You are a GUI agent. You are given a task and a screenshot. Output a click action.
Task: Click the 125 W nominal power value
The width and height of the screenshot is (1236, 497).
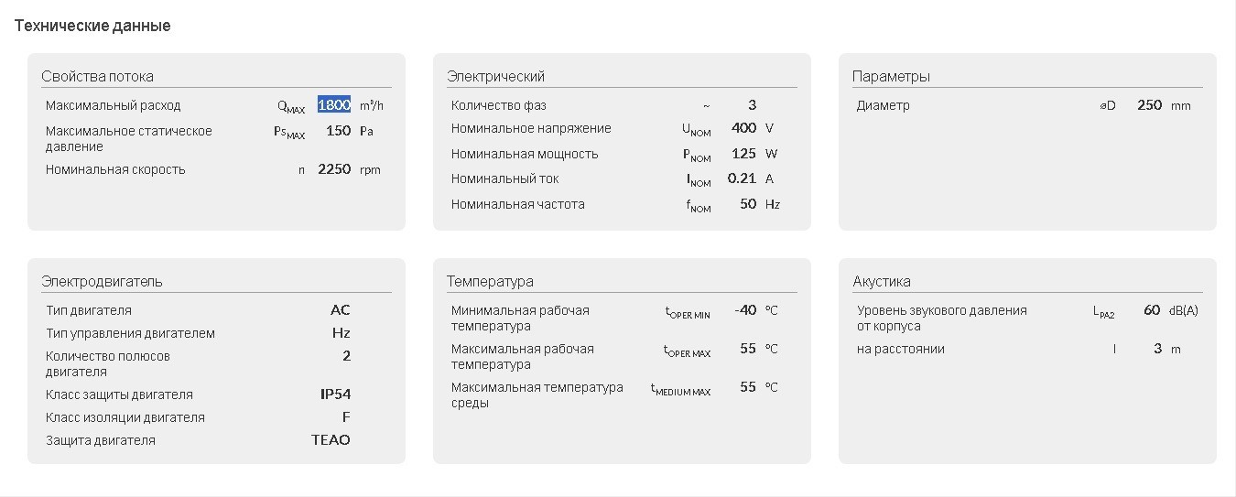tap(743, 154)
